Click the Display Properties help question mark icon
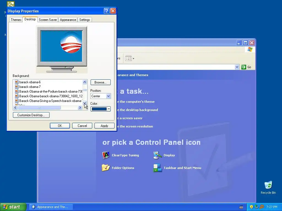282x211 pixels. (x=107, y=11)
